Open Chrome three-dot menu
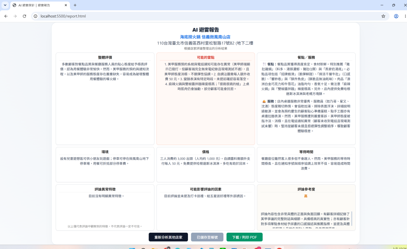The height and width of the screenshot is (249, 407). (405, 16)
